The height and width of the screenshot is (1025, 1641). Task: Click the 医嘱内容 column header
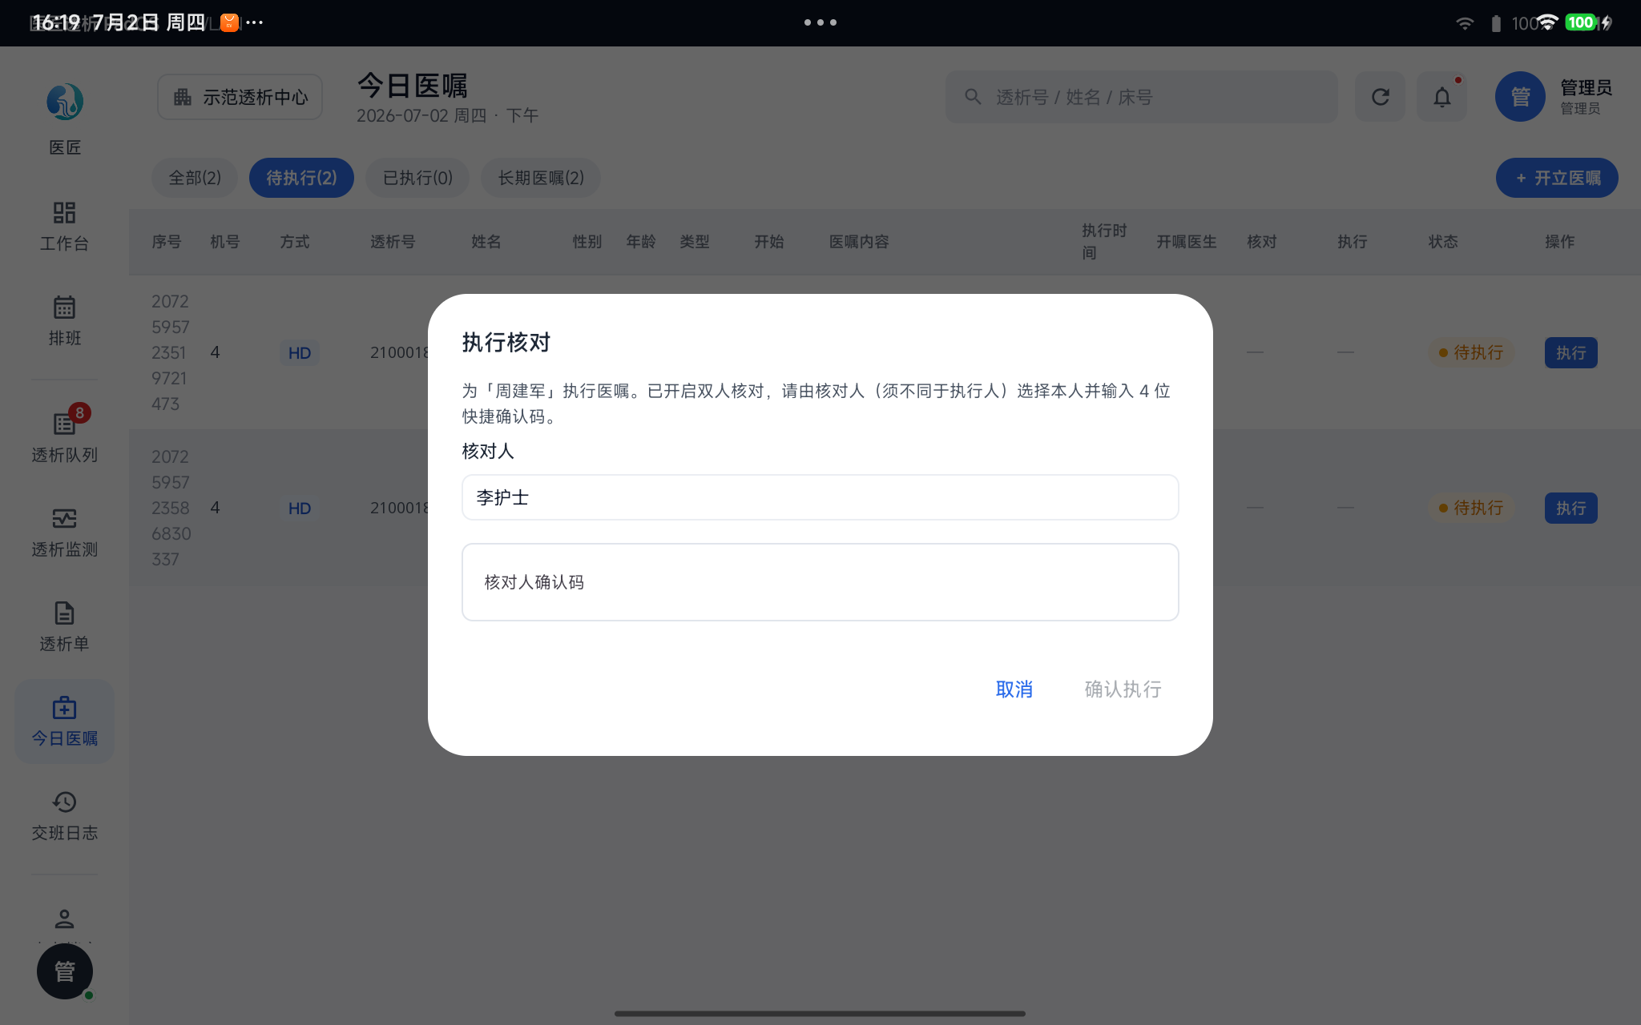(859, 242)
